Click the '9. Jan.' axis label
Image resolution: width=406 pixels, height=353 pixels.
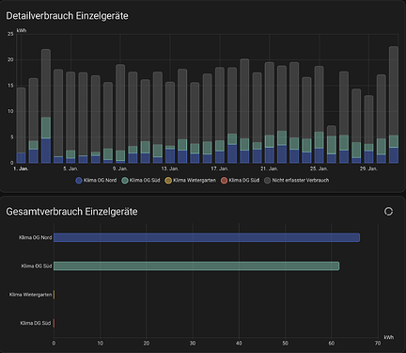[120, 168]
